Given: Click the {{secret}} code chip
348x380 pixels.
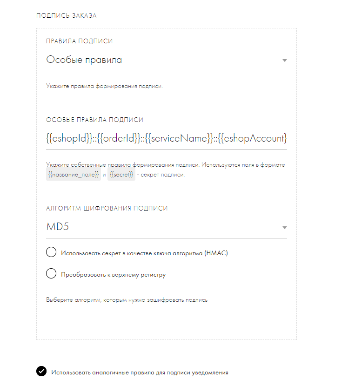Looking at the screenshot, I should coord(121,175).
